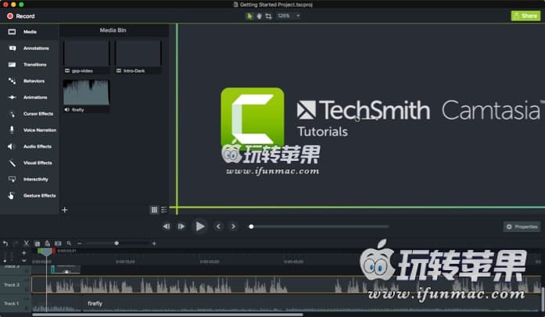Add a new track with plus icon
This screenshot has width=545, height=317.
point(23,253)
